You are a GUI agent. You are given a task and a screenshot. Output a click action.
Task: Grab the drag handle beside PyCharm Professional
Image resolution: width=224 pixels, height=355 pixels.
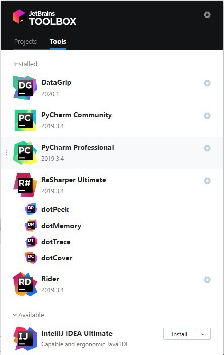(x=7, y=153)
